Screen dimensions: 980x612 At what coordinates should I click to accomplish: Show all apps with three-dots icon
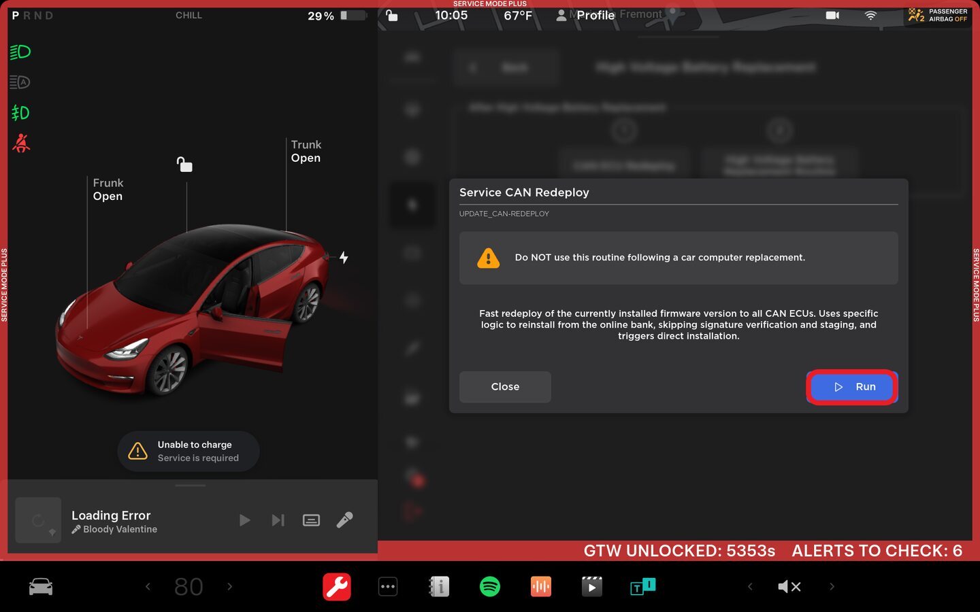tap(388, 586)
